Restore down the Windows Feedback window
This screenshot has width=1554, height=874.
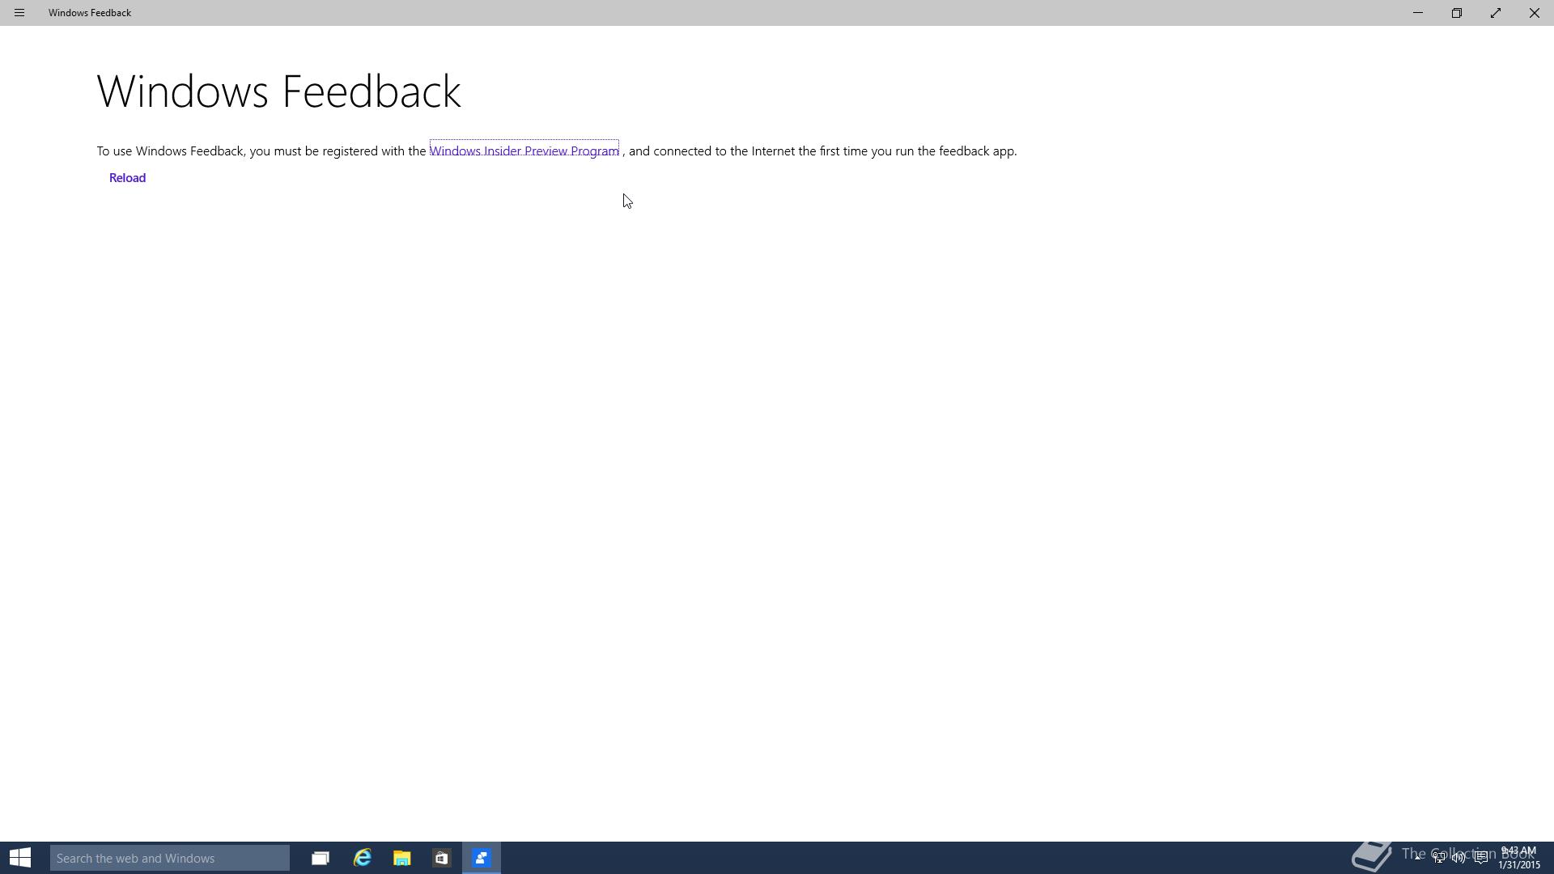pos(1457,13)
